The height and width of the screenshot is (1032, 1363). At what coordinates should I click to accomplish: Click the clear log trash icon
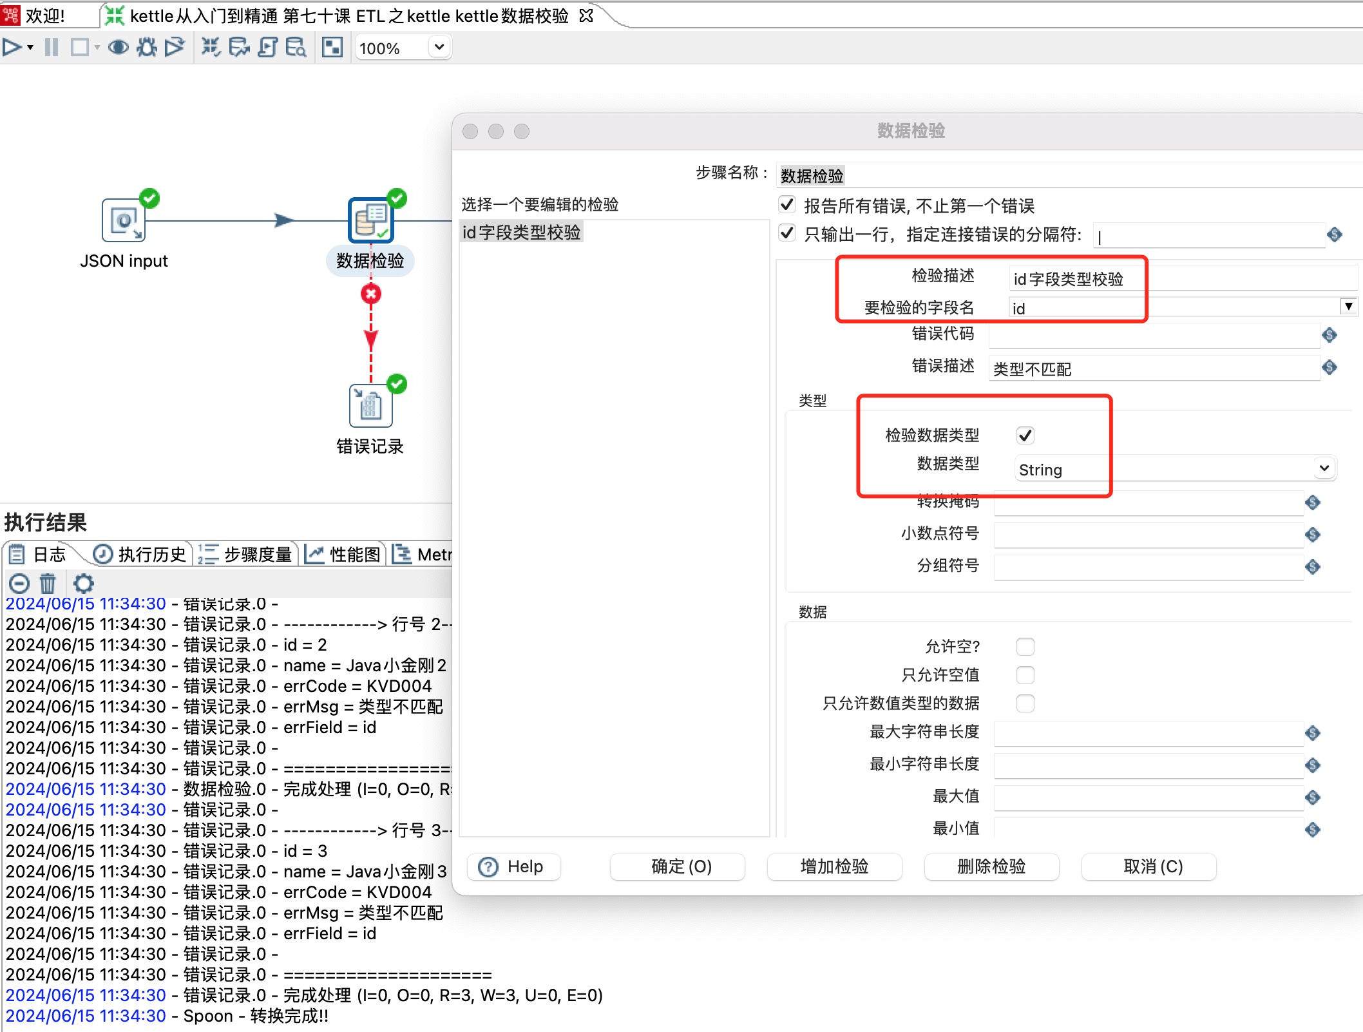click(48, 584)
